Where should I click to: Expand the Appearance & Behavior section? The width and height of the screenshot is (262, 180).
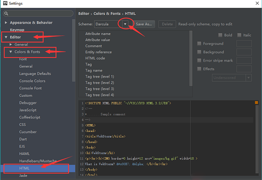[6, 23]
